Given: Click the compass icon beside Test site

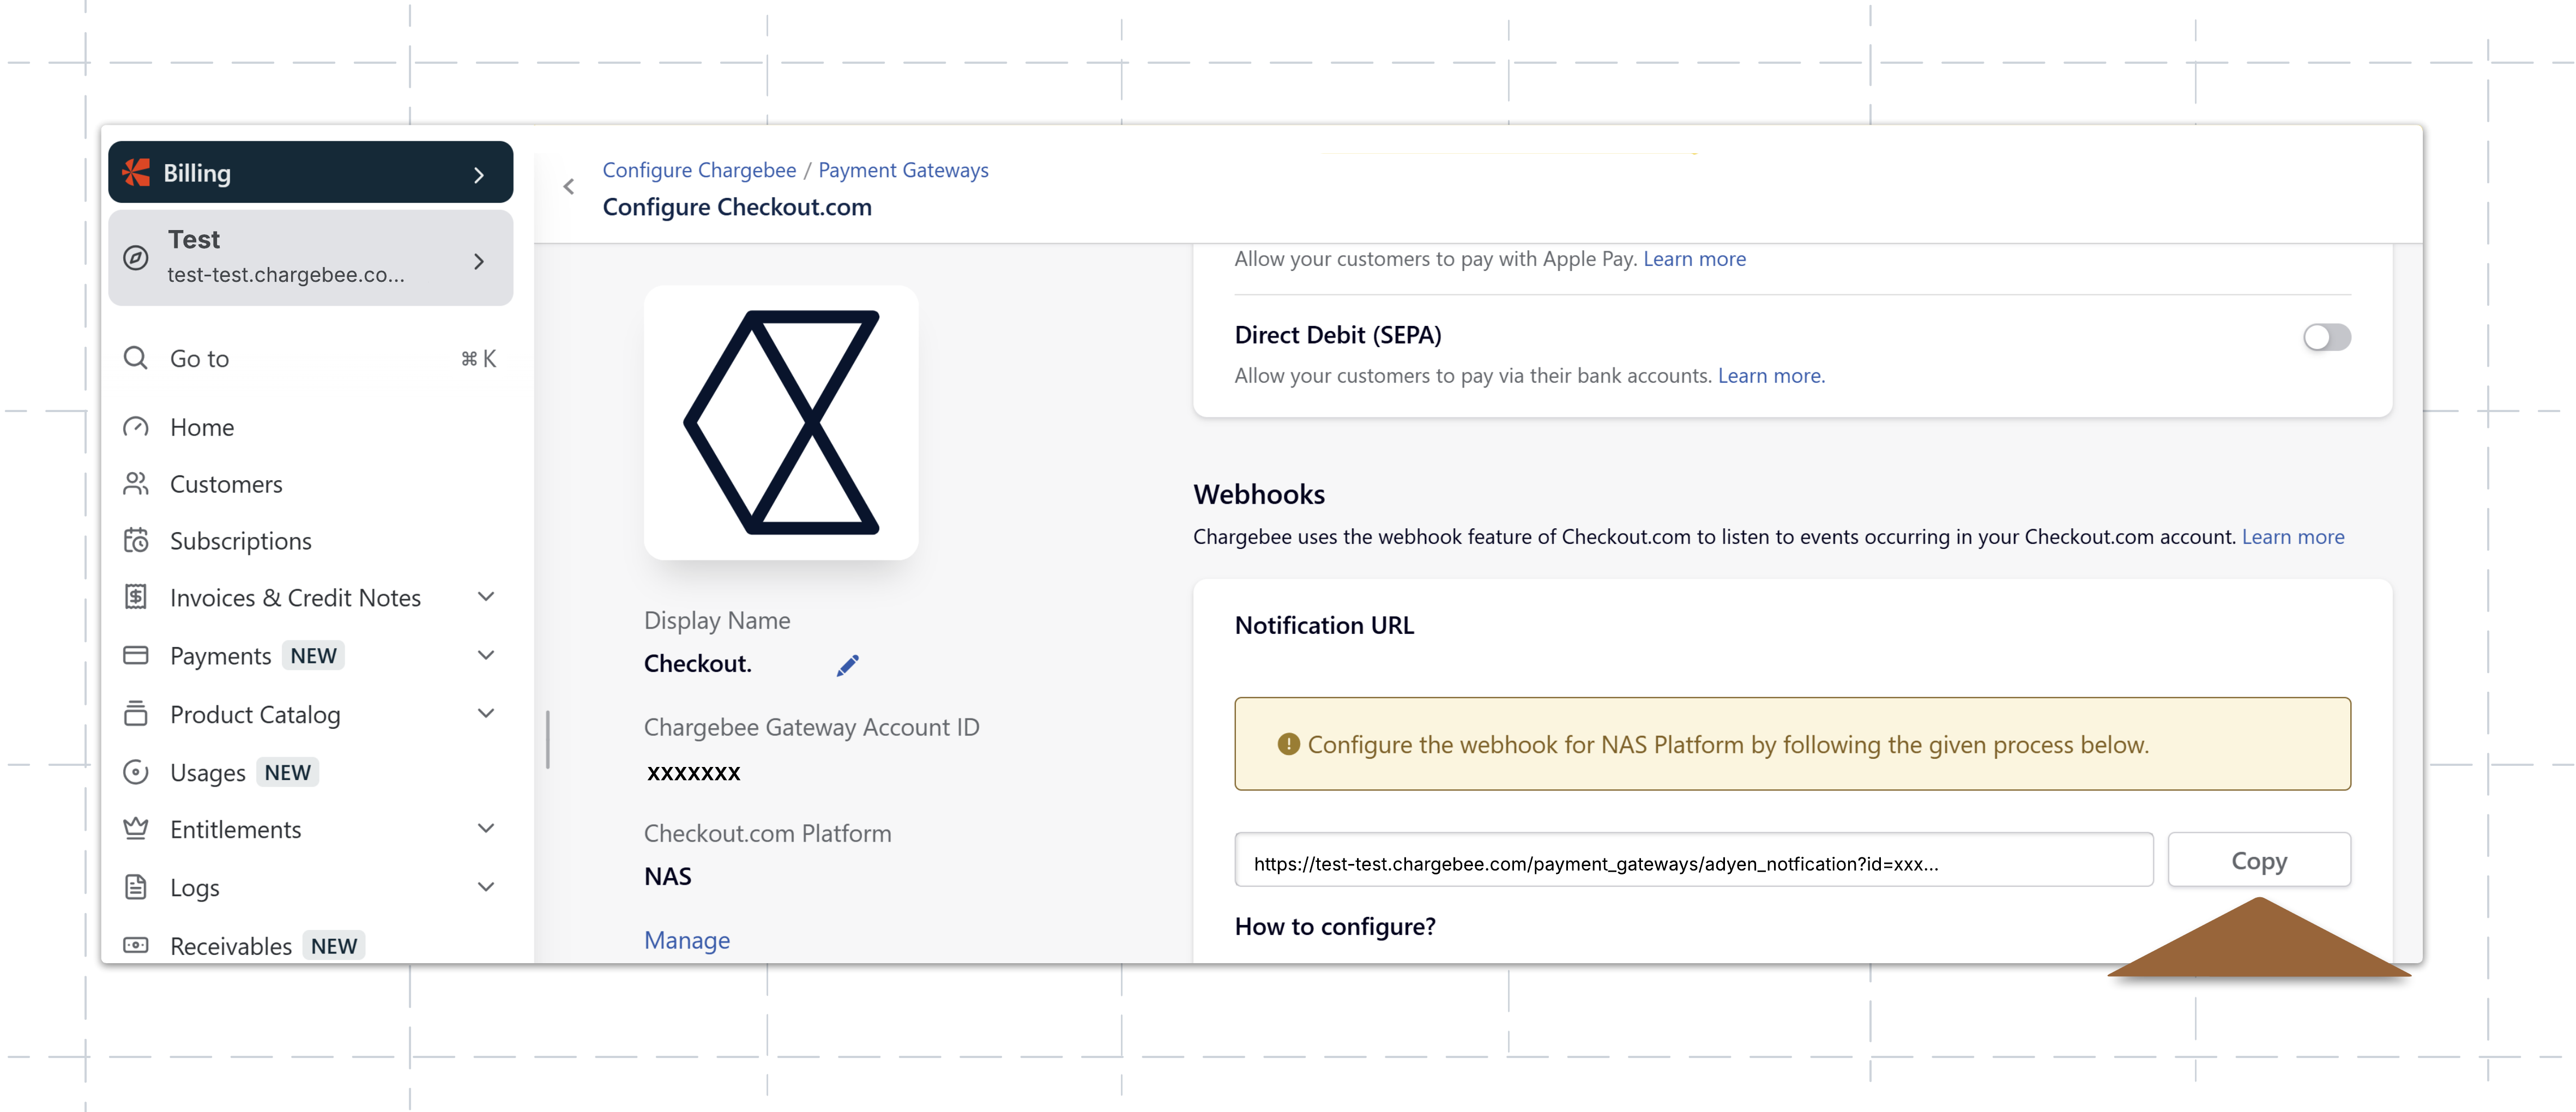Looking at the screenshot, I should (136, 258).
